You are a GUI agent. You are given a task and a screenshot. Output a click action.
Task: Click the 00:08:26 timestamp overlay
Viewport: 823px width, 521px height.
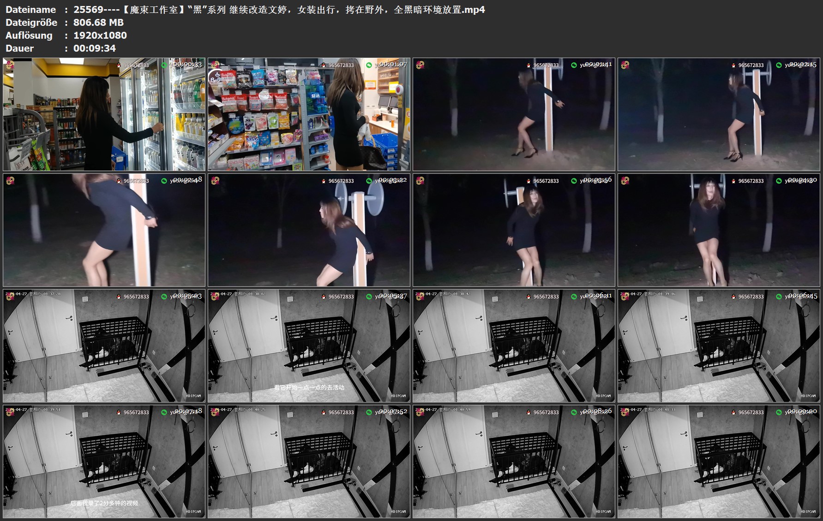(598, 411)
